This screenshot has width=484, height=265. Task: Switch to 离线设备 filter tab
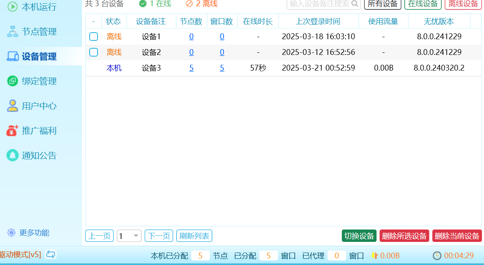(463, 4)
